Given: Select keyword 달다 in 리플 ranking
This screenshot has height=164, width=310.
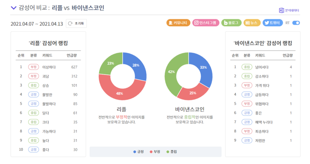Looking at the screenshot, I should (46, 113).
